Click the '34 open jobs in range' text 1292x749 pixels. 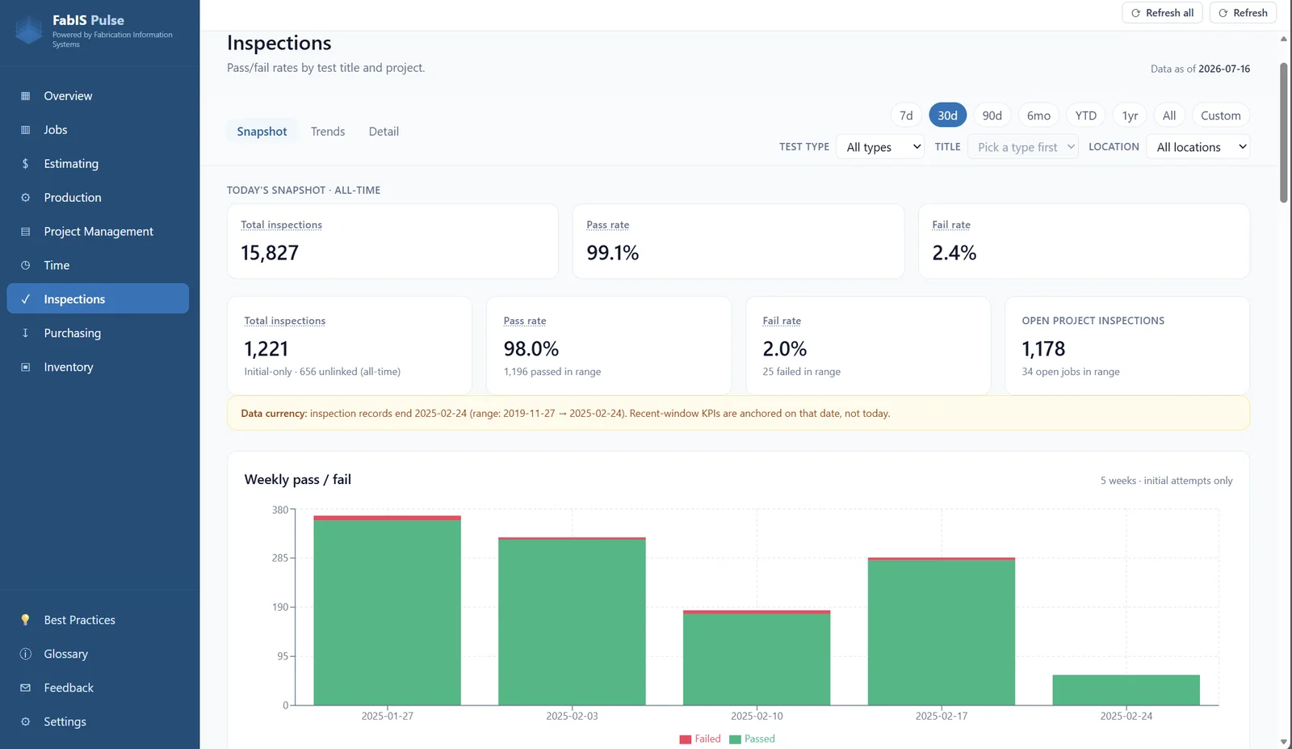(1071, 372)
